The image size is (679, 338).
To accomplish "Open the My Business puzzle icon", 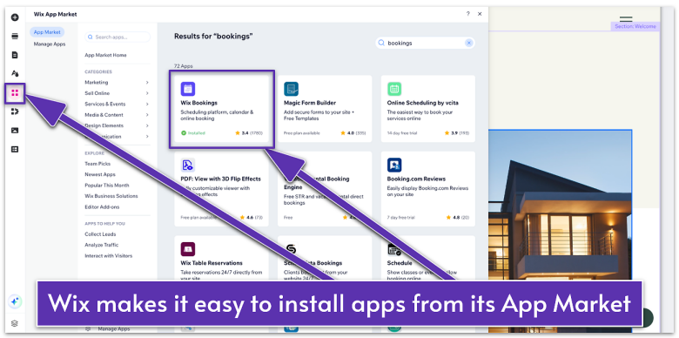I will tap(15, 112).
